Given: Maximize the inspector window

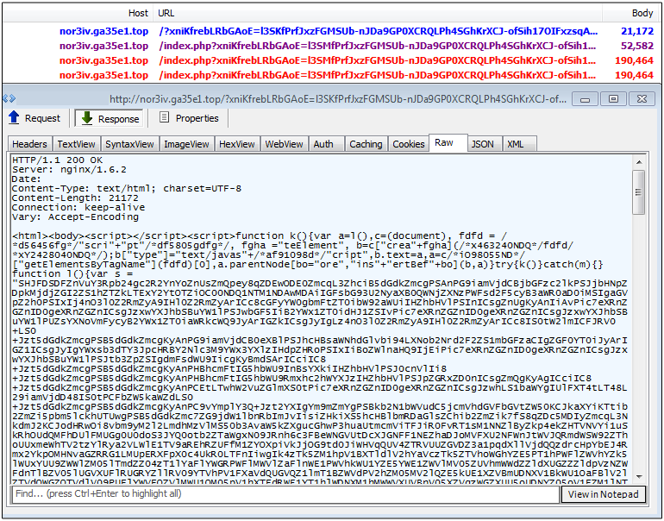Looking at the screenshot, I should click(613, 99).
